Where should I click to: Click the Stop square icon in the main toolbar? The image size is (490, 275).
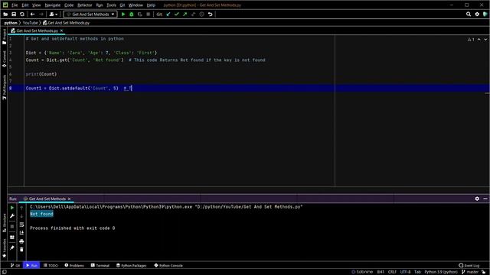[148, 15]
